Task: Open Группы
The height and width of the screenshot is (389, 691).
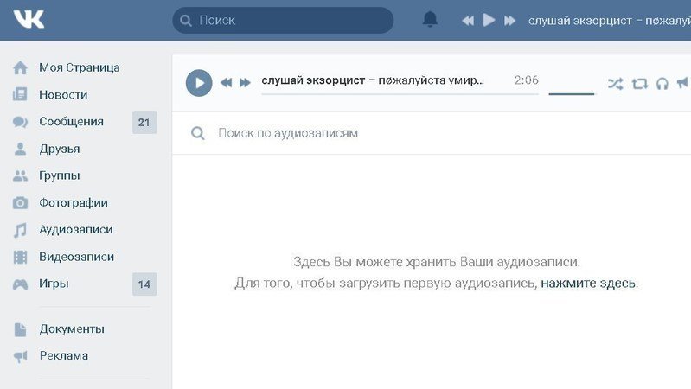Action: pyautogui.click(x=59, y=175)
